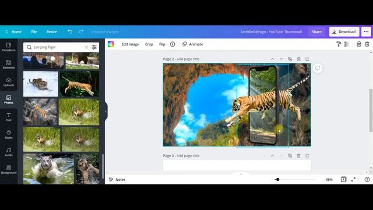Adjust the zoom slider handle
Viewport: 373px width, 210px height.
277,179
